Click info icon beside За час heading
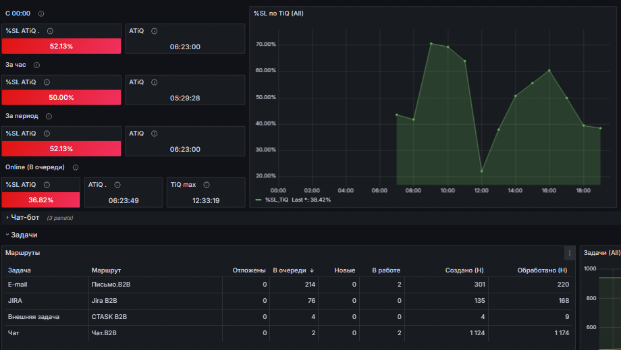Screen dimensions: 621x350 tap(36, 65)
